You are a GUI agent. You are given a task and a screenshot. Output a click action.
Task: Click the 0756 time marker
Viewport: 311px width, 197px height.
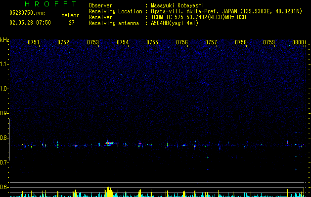click(182, 42)
